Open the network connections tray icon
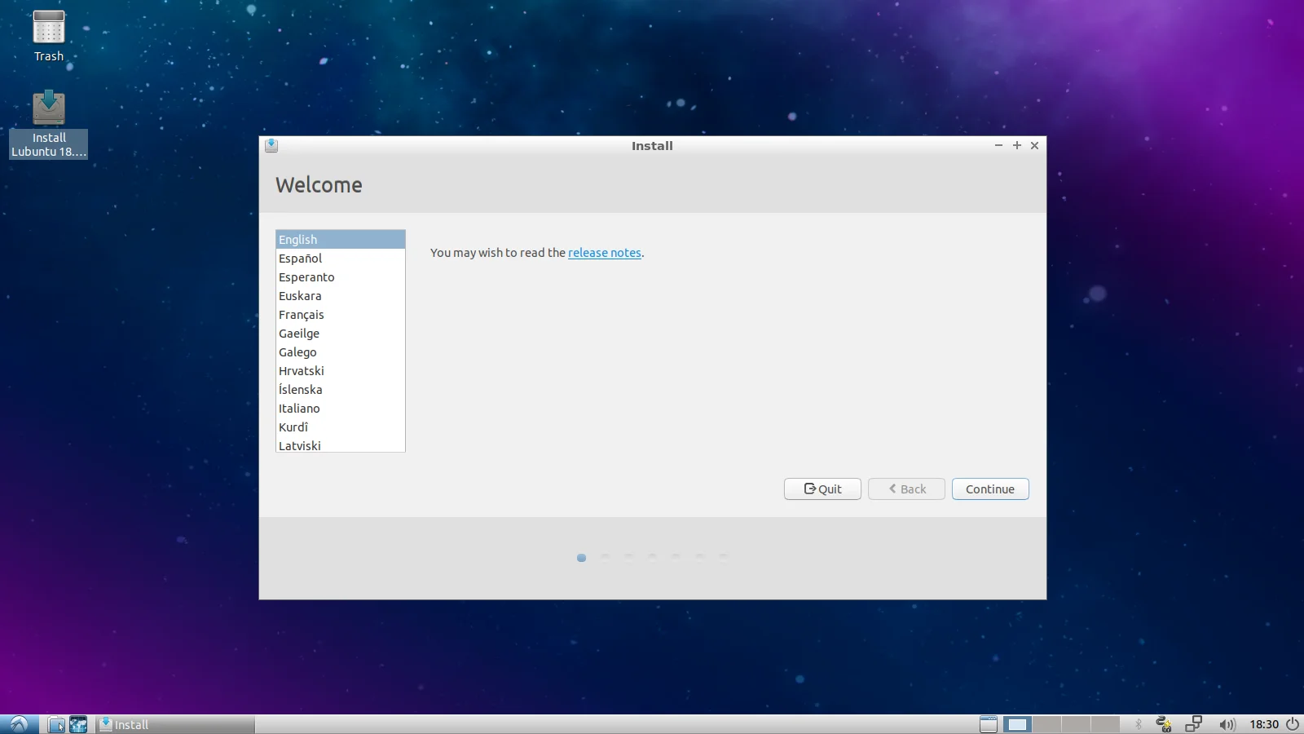 click(1194, 724)
